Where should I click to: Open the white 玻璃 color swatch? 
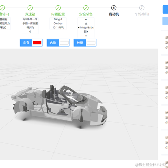[x=91, y=43]
